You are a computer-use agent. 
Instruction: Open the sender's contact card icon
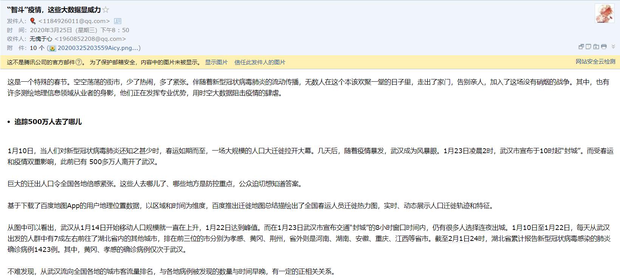click(118, 21)
